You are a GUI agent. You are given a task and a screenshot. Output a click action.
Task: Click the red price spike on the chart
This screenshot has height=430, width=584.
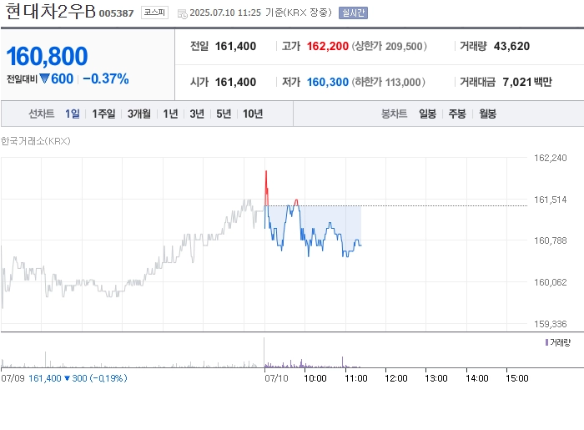point(266,187)
